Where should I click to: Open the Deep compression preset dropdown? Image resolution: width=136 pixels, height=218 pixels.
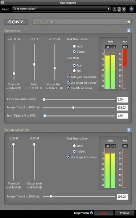point(61,9)
